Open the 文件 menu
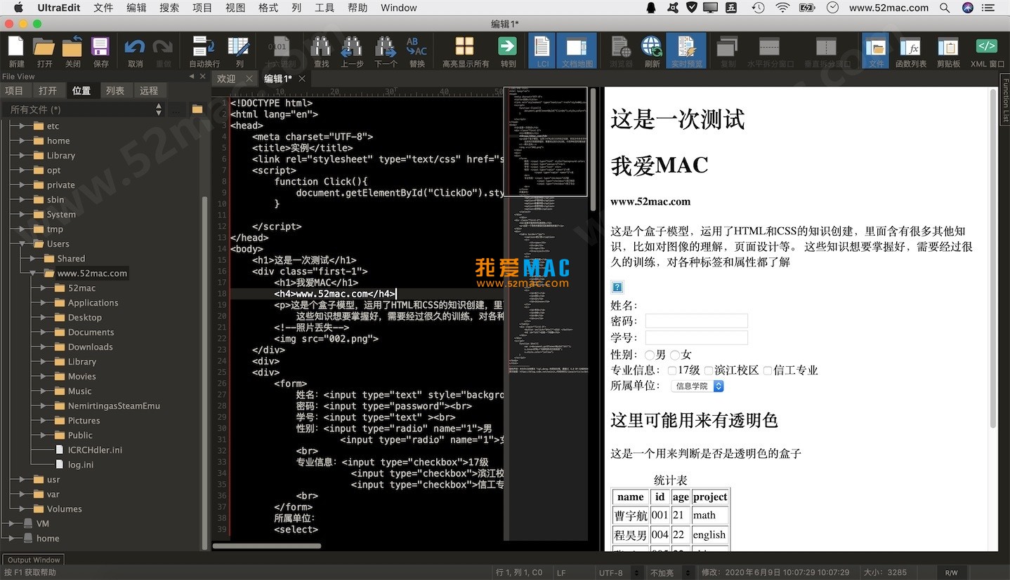This screenshot has height=580, width=1010. pos(103,8)
